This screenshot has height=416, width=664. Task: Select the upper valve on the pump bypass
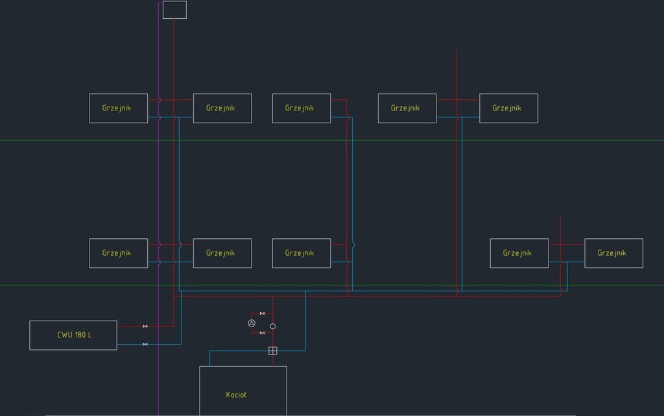262,313
